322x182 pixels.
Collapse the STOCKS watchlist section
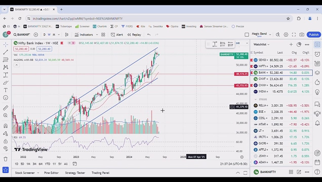pos(255,99)
